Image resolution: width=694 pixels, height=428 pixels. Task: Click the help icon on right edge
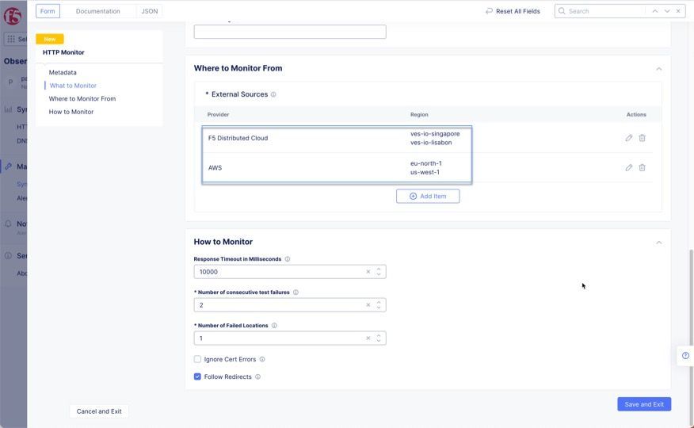click(685, 355)
